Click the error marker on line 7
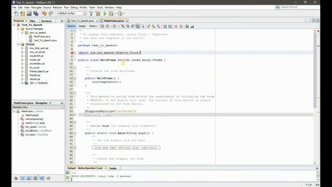This screenshot has width=332, height=187. (x=72, y=52)
